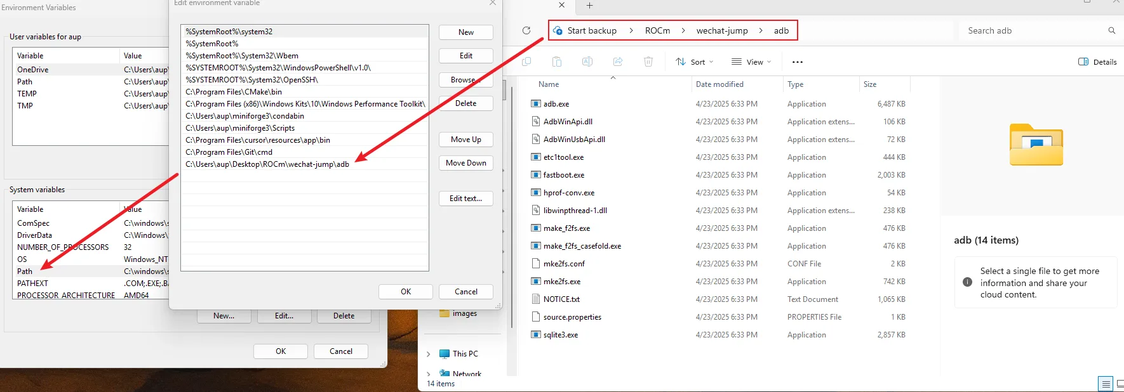Click chevron after ROCm in breadcrumb
1124x392 pixels.
683,30
